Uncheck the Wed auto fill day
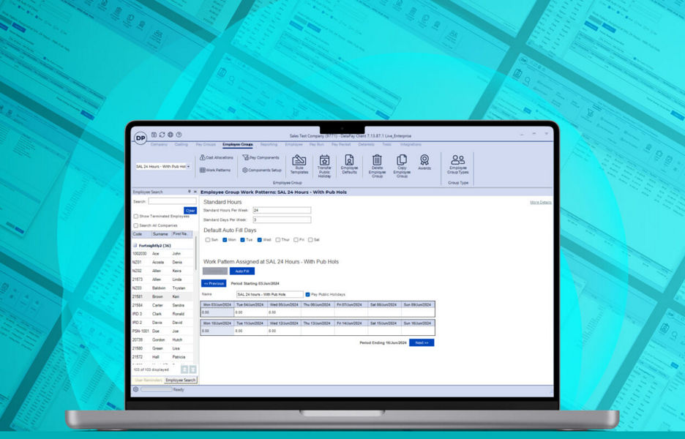685x439 pixels. point(260,240)
